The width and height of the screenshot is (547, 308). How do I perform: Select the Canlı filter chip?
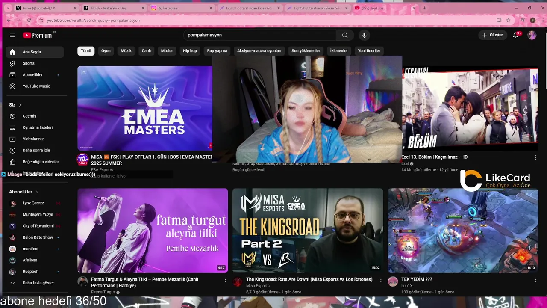coord(146,51)
